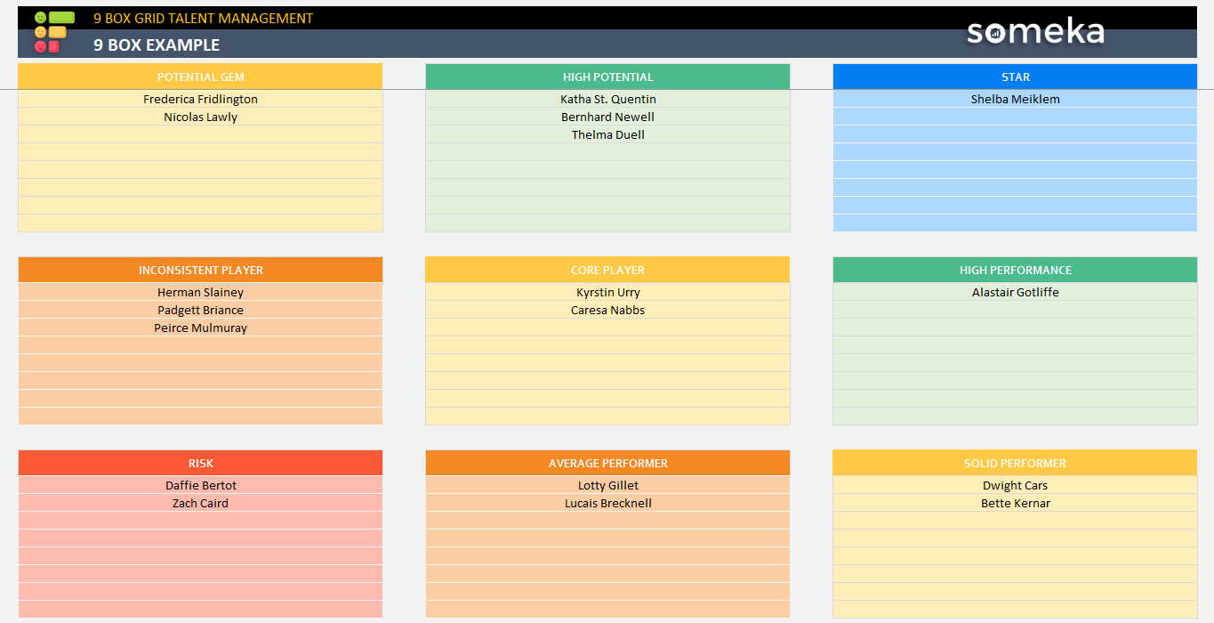
Task: Click the yellow rectangle in the logo group
Action: [x=58, y=32]
